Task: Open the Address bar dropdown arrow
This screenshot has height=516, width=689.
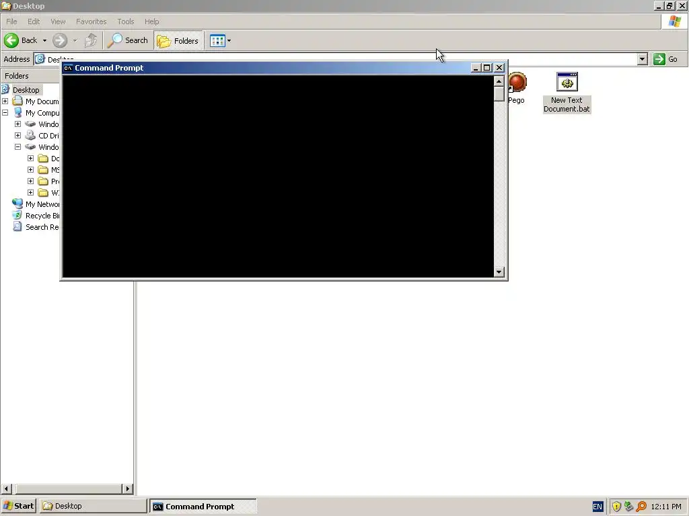Action: point(643,59)
